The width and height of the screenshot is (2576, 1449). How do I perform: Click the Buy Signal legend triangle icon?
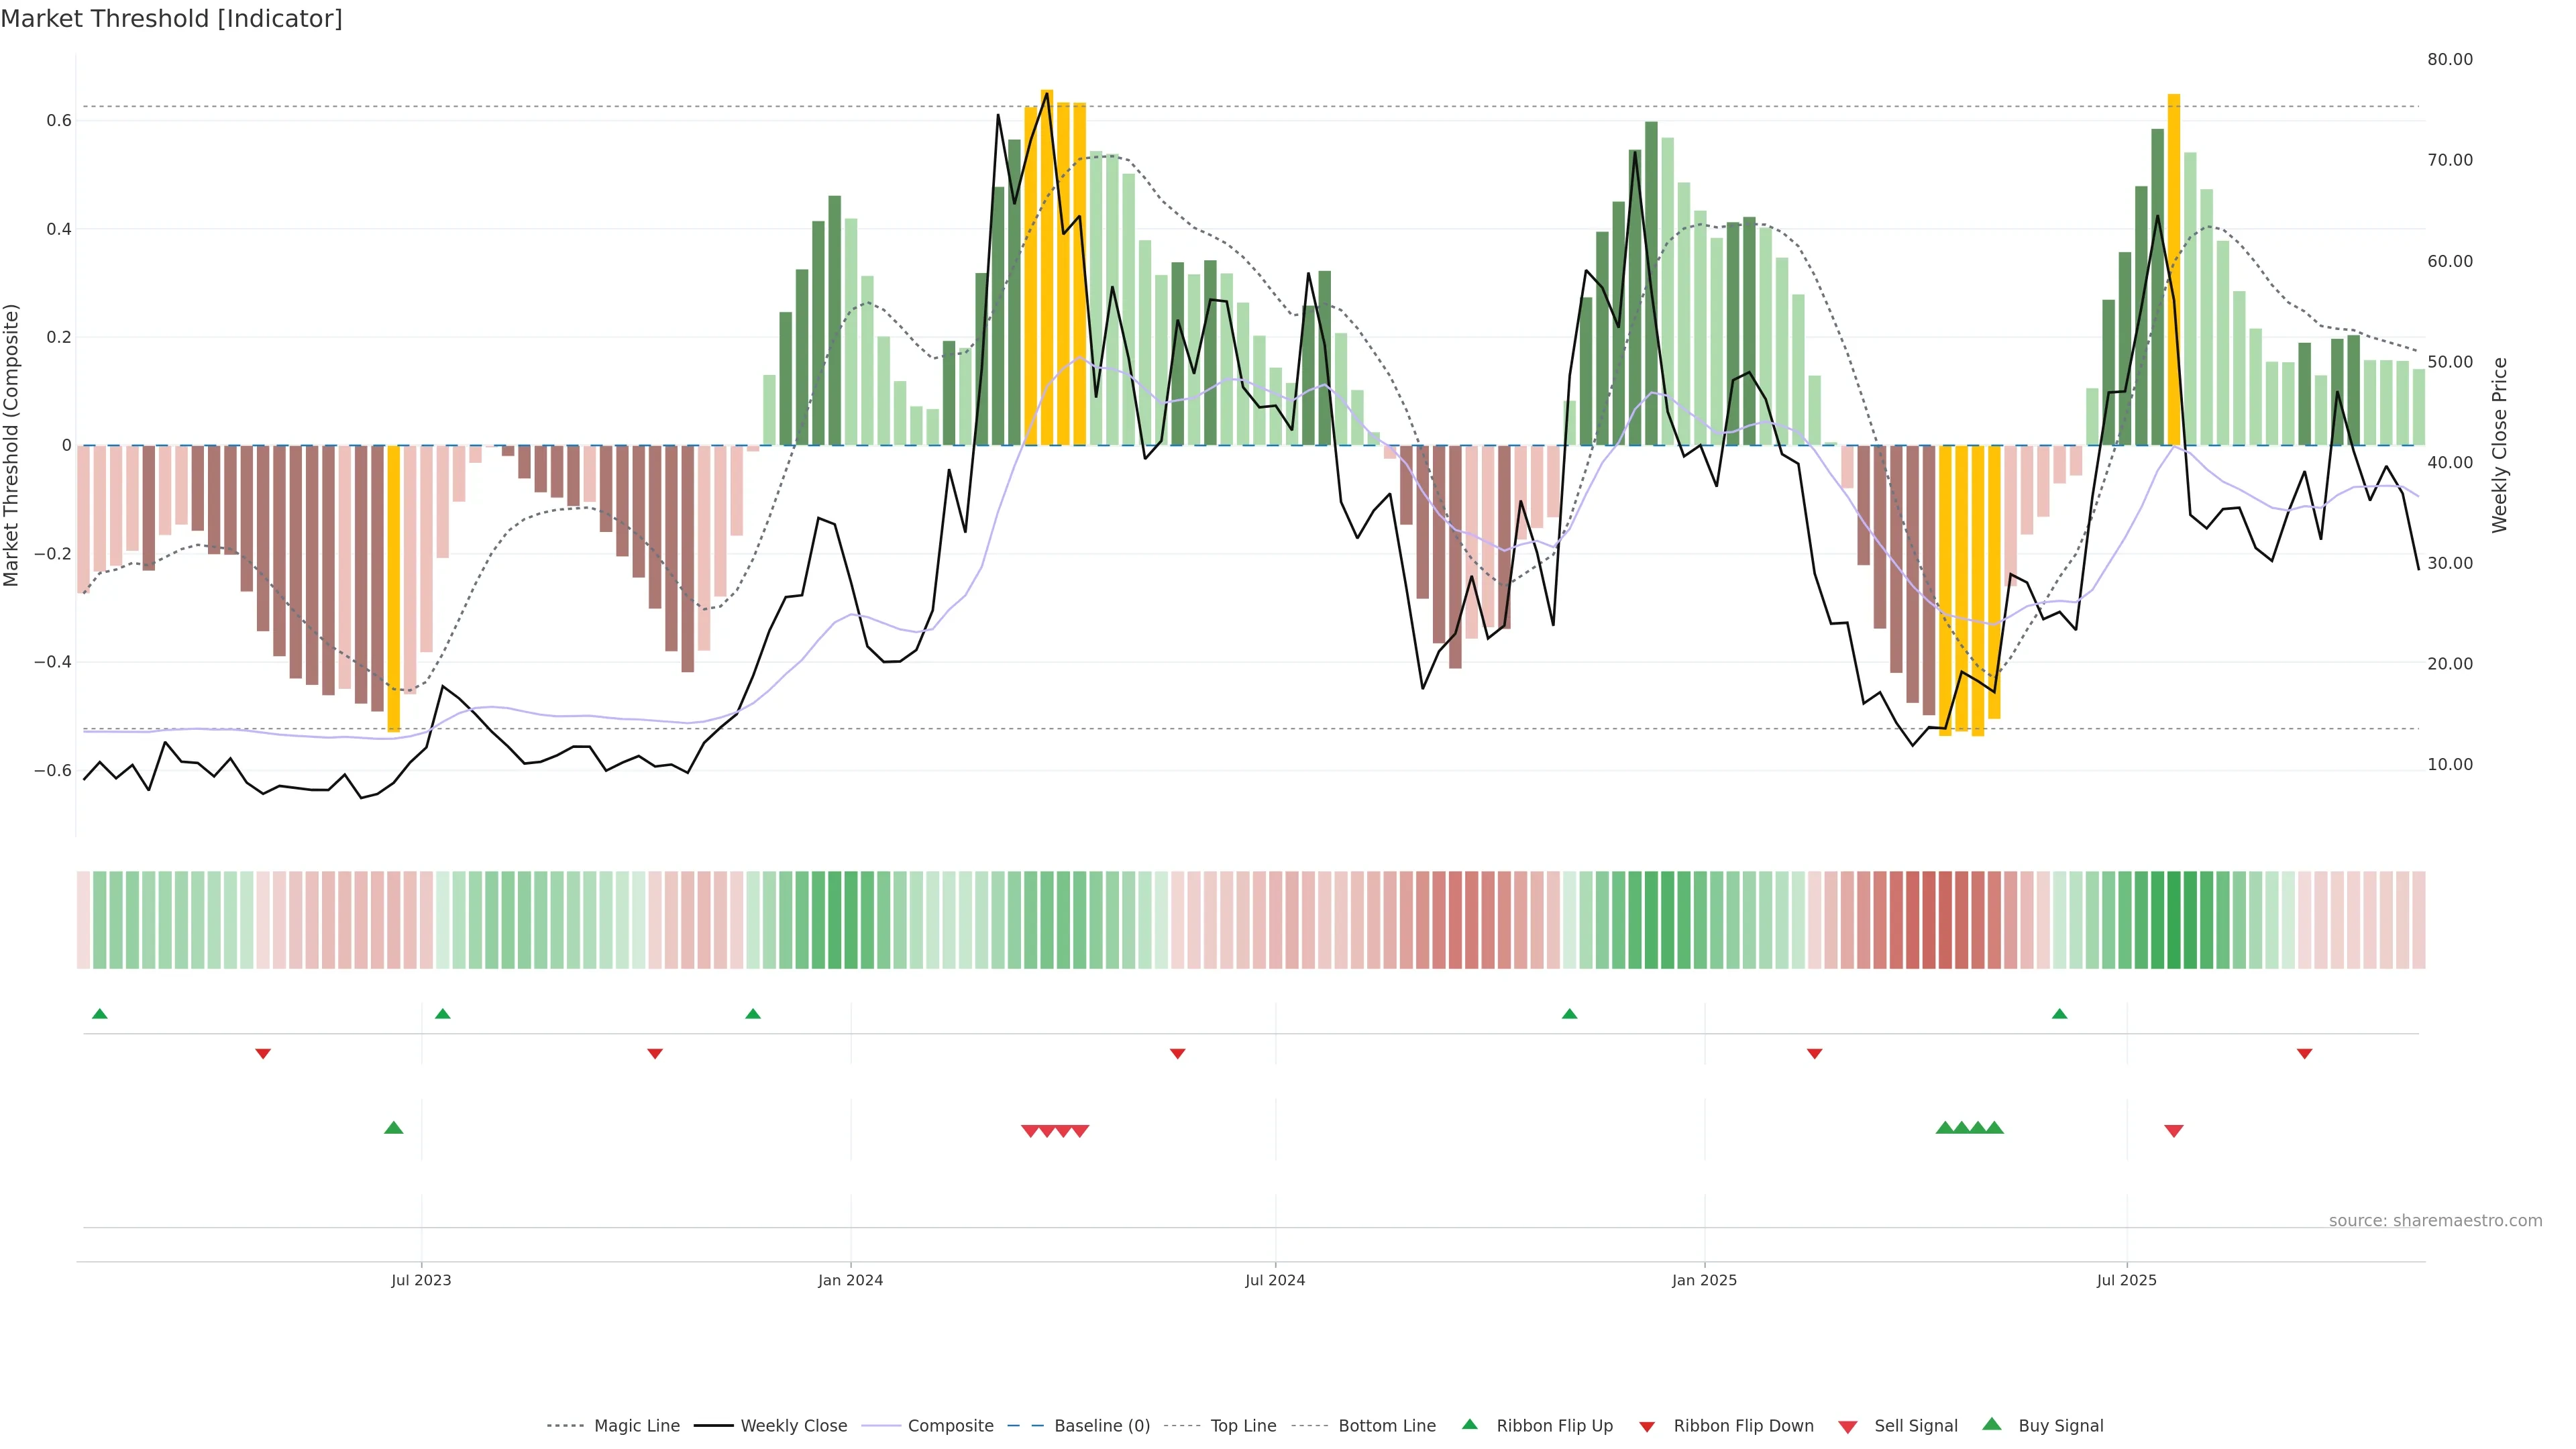click(x=1991, y=1424)
